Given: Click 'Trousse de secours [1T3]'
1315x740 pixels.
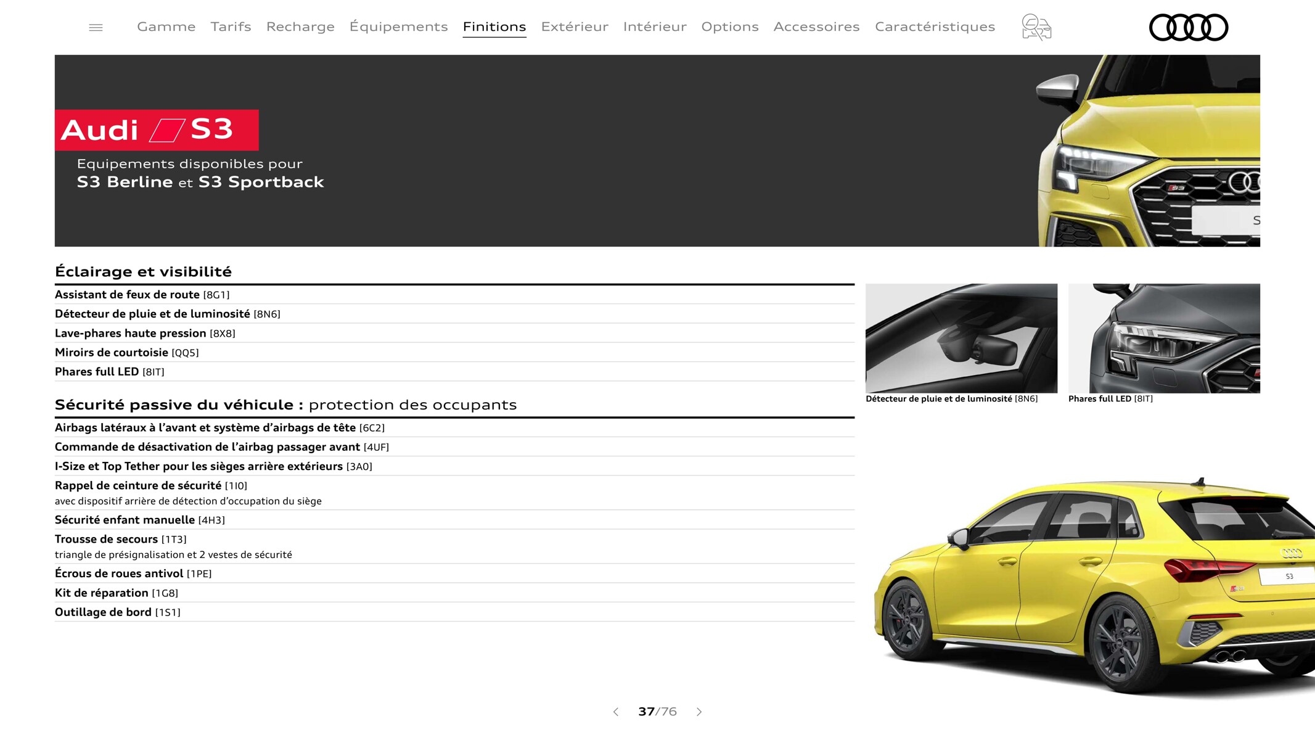Looking at the screenshot, I should (x=121, y=539).
